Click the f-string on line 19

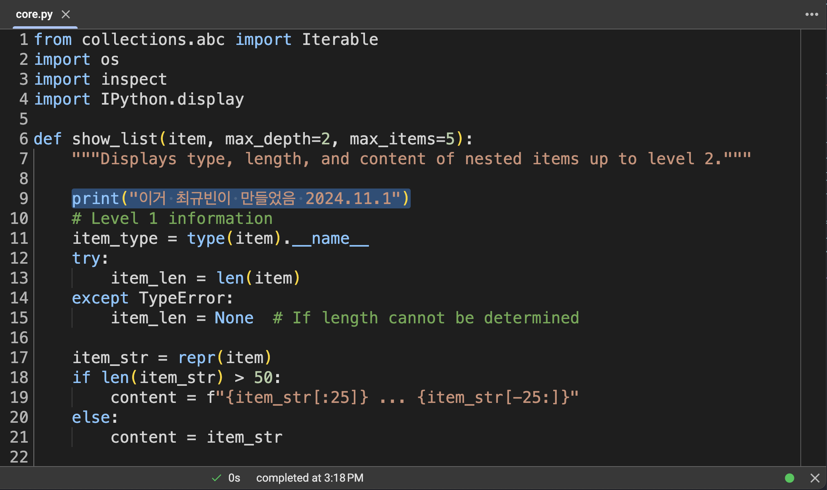pyautogui.click(x=392, y=397)
